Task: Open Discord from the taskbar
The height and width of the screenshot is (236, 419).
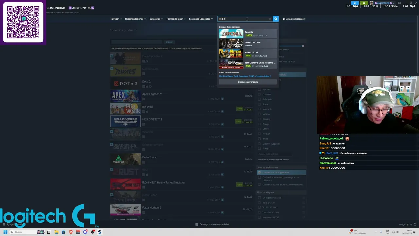Action: (85, 232)
